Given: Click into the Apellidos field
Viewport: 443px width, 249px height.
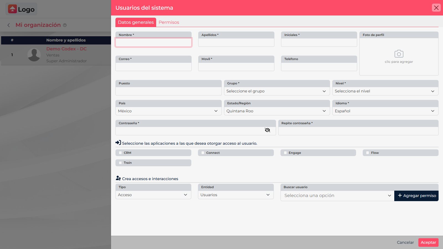Looking at the screenshot, I should [236, 42].
